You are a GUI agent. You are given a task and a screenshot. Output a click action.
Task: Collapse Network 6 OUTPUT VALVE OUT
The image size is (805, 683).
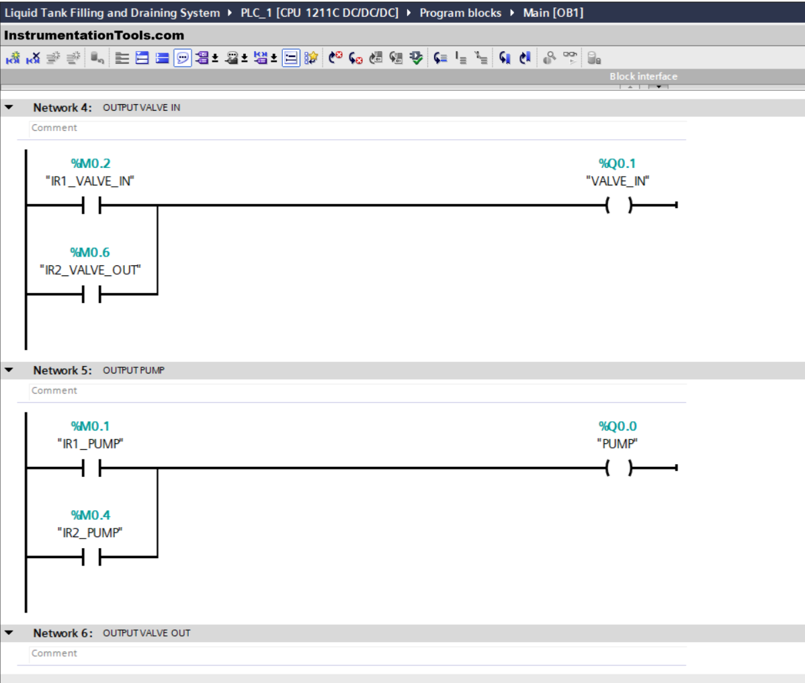pos(9,633)
